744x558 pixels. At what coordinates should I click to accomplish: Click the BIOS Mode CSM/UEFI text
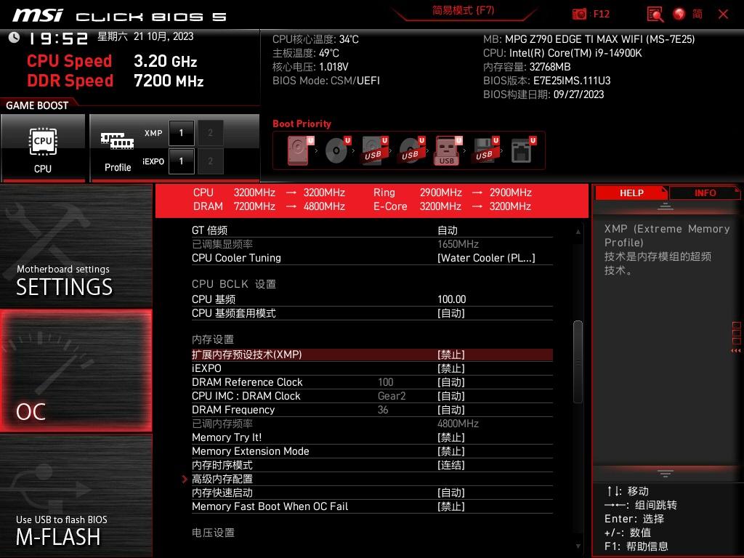coord(326,81)
